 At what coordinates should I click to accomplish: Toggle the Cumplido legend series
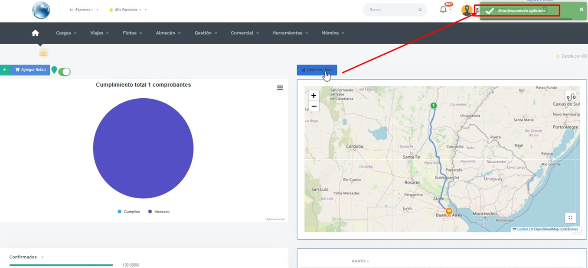129,212
